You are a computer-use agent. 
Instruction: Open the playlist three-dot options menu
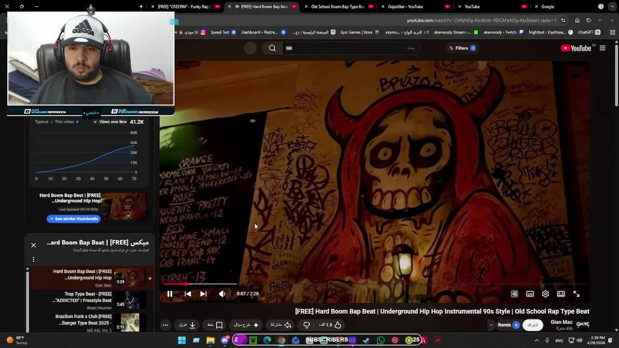point(33,260)
